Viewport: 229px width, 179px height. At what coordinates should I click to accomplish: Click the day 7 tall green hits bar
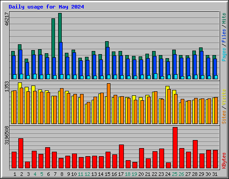point(53,38)
